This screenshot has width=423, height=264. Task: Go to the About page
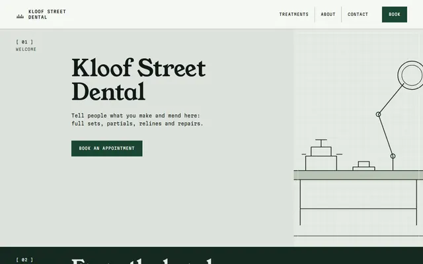[x=328, y=15]
